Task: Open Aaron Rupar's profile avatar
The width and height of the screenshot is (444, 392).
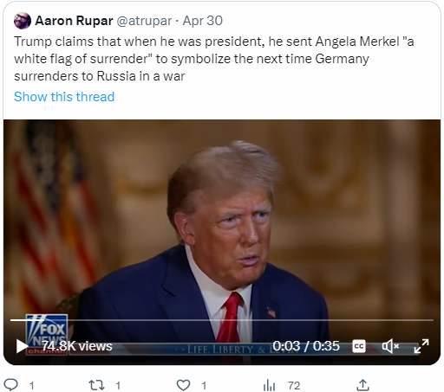Action: click(23, 21)
